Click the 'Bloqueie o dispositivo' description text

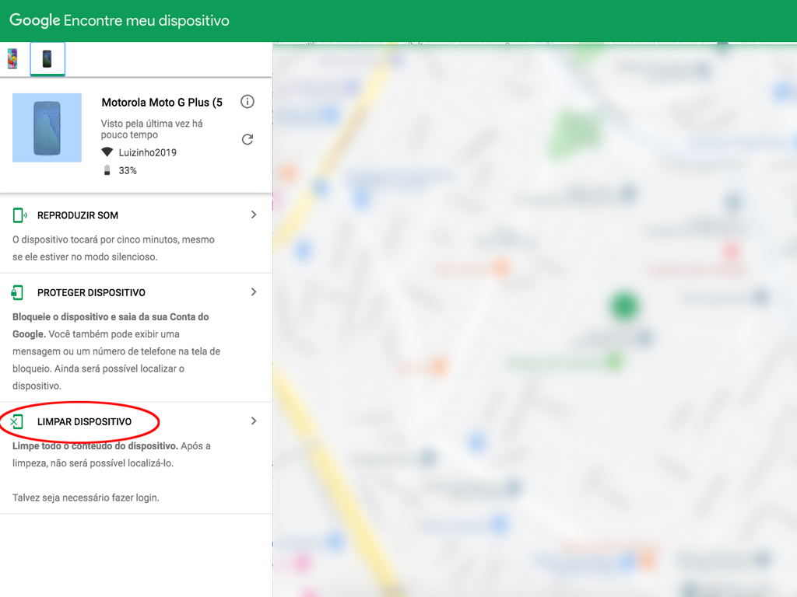(x=117, y=351)
